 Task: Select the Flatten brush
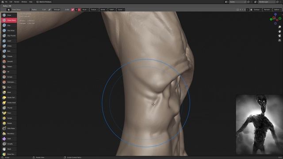click(x=9, y=67)
